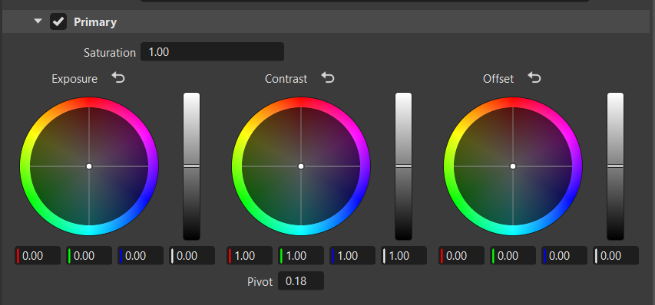Image resolution: width=655 pixels, height=305 pixels.
Task: Select the Exposure blue value field
Action: 141,255
